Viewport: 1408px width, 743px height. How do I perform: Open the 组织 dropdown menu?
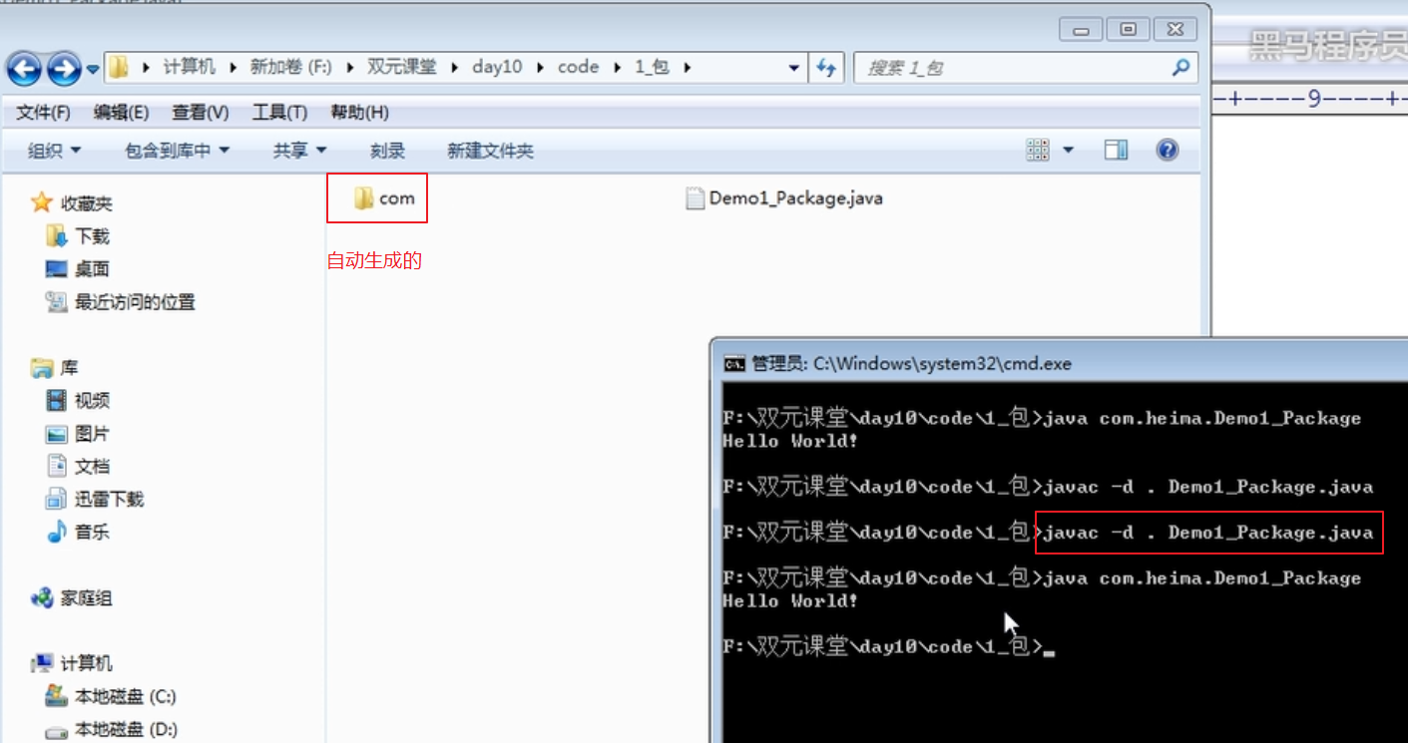pyautogui.click(x=54, y=151)
